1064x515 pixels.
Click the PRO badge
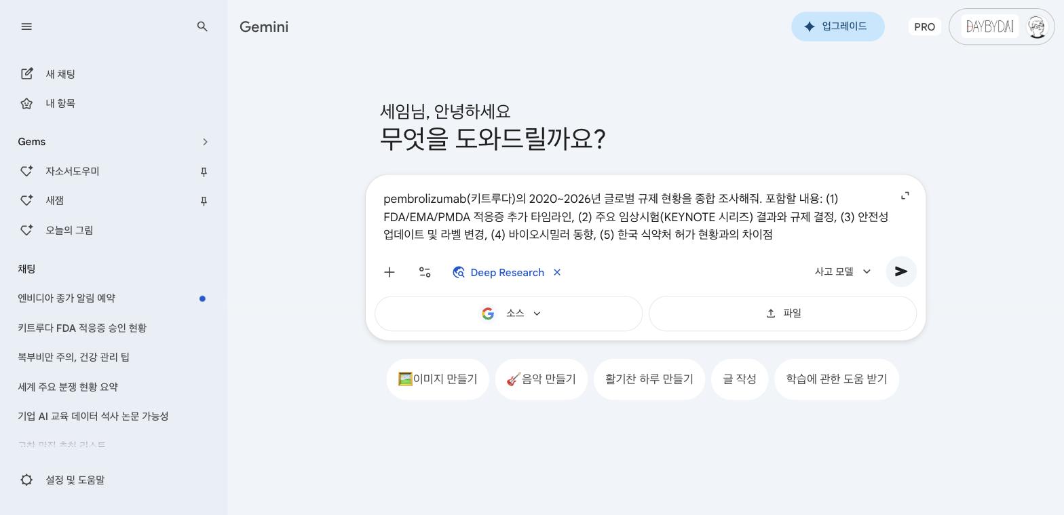coord(924,26)
